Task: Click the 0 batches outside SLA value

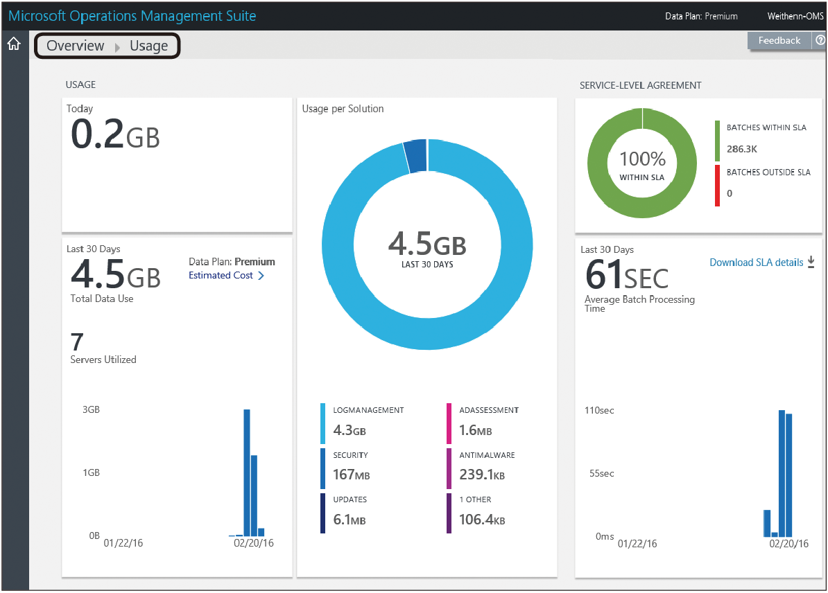Action: coord(730,193)
